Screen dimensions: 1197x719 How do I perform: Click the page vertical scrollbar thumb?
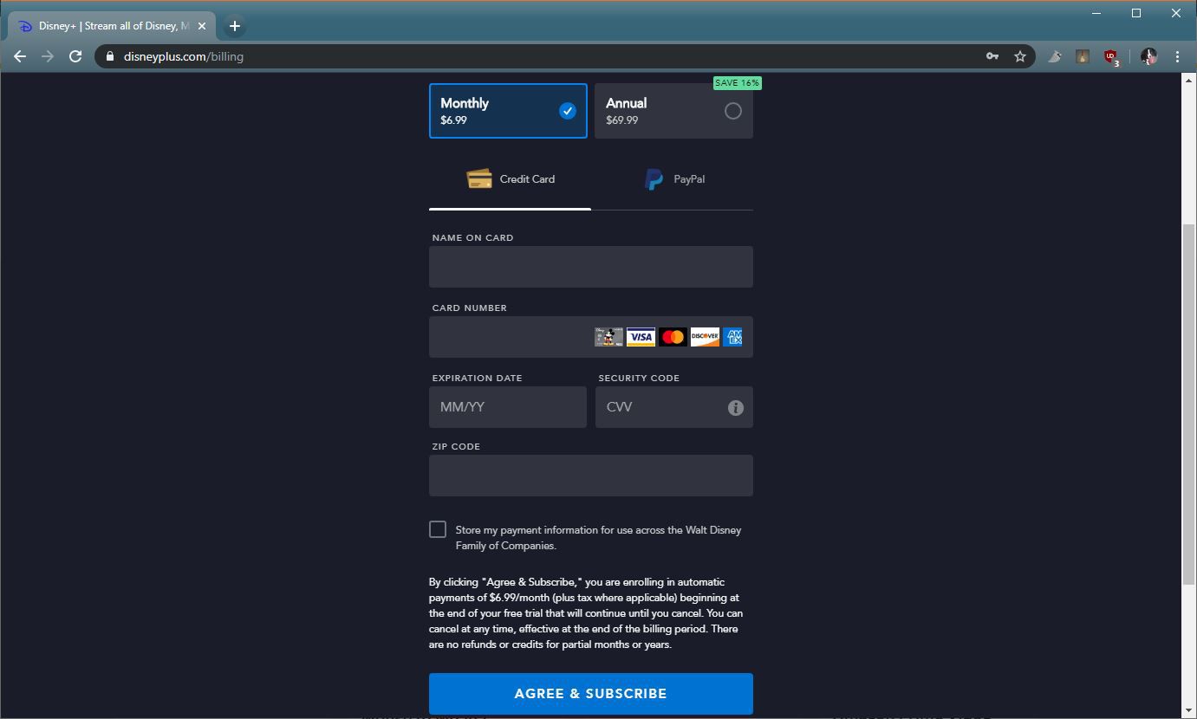(x=1188, y=405)
